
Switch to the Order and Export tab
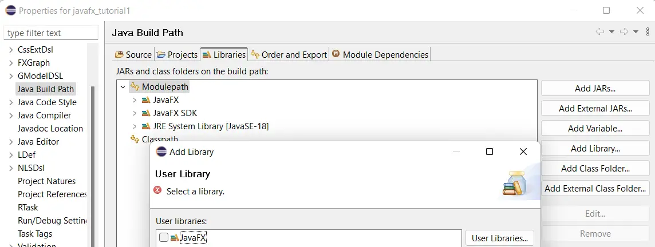pyautogui.click(x=289, y=55)
